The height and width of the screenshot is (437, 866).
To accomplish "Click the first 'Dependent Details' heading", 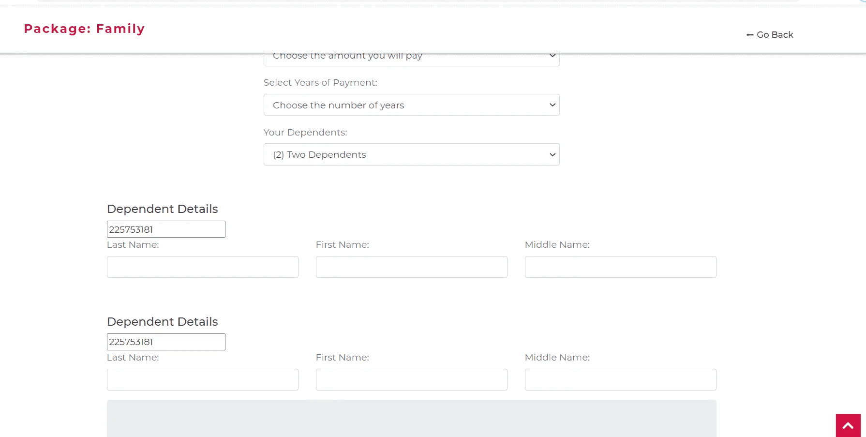I will pos(163,209).
